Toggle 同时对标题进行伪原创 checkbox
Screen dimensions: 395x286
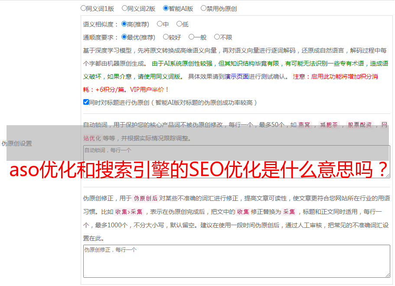tap(86, 102)
